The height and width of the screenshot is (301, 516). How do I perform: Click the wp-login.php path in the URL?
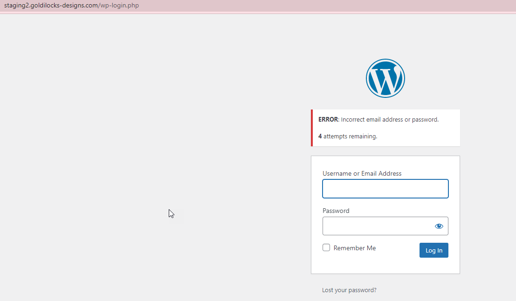pos(119,6)
